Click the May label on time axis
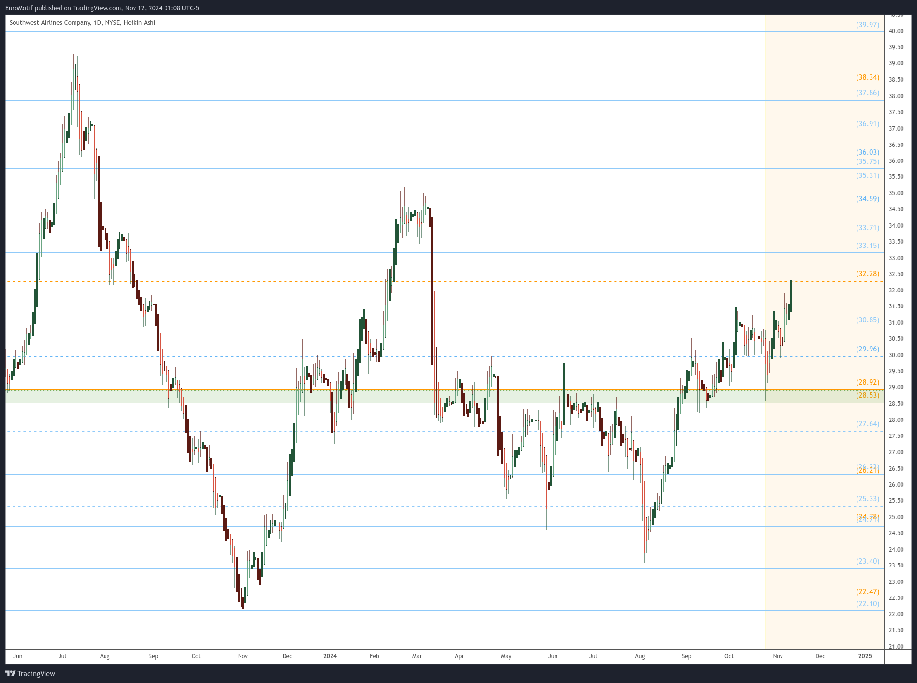 click(506, 656)
